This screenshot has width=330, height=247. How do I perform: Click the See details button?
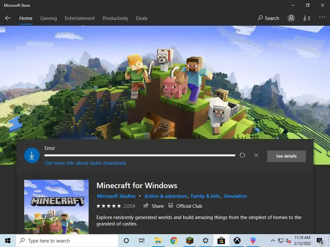pyautogui.click(x=286, y=156)
